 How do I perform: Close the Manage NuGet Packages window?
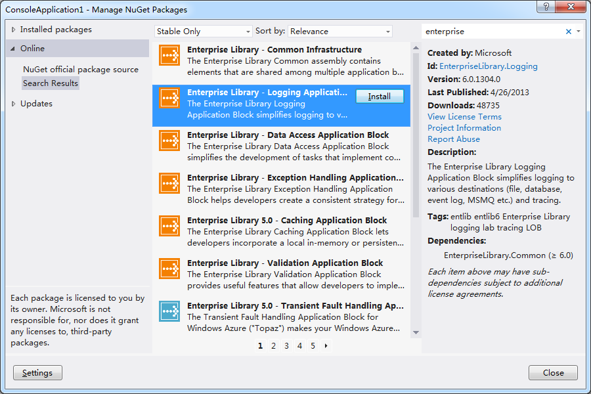571,7
